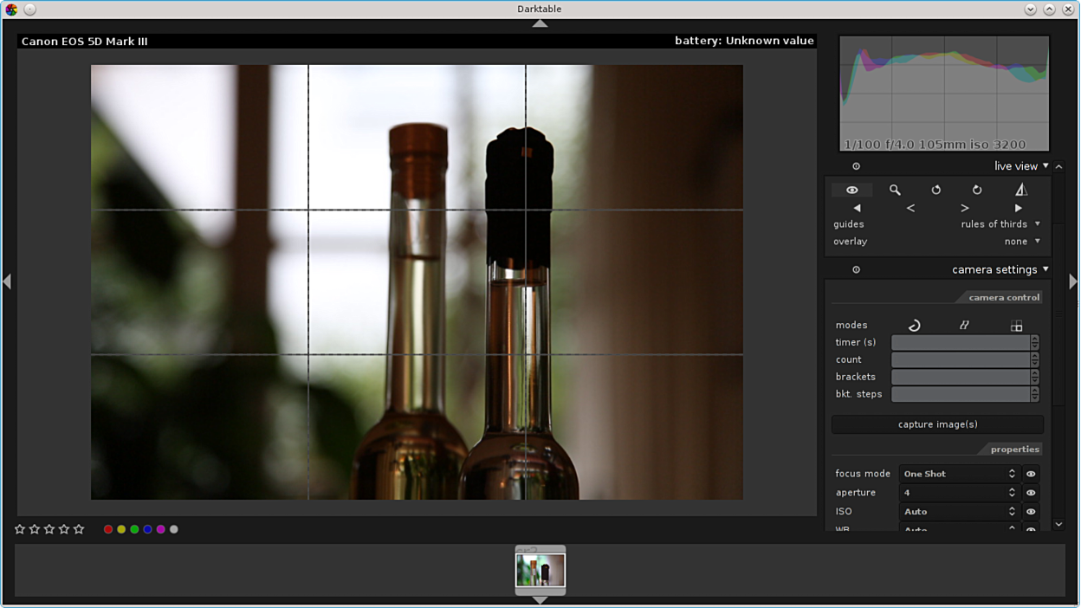Rotate live view clockwise
Screen dimensions: 1081x608
(977, 190)
